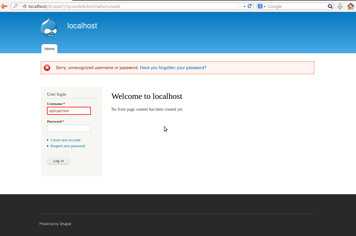Open the 'Request new password' link
Image resolution: width=356 pixels, height=236 pixels.
68,146
